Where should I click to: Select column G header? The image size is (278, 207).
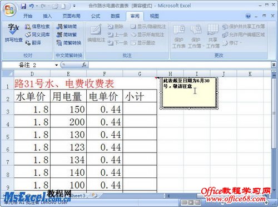(x=140, y=74)
